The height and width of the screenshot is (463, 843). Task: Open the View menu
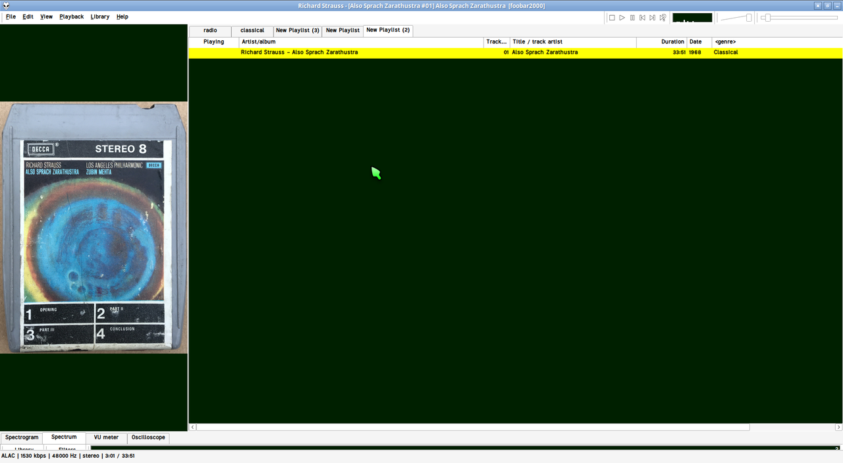[x=46, y=16]
